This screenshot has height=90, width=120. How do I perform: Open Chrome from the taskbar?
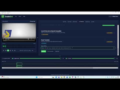point(64,77)
